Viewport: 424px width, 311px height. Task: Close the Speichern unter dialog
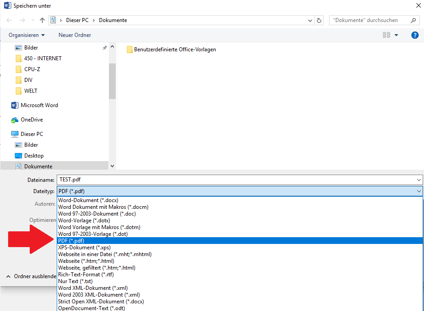(418, 5)
